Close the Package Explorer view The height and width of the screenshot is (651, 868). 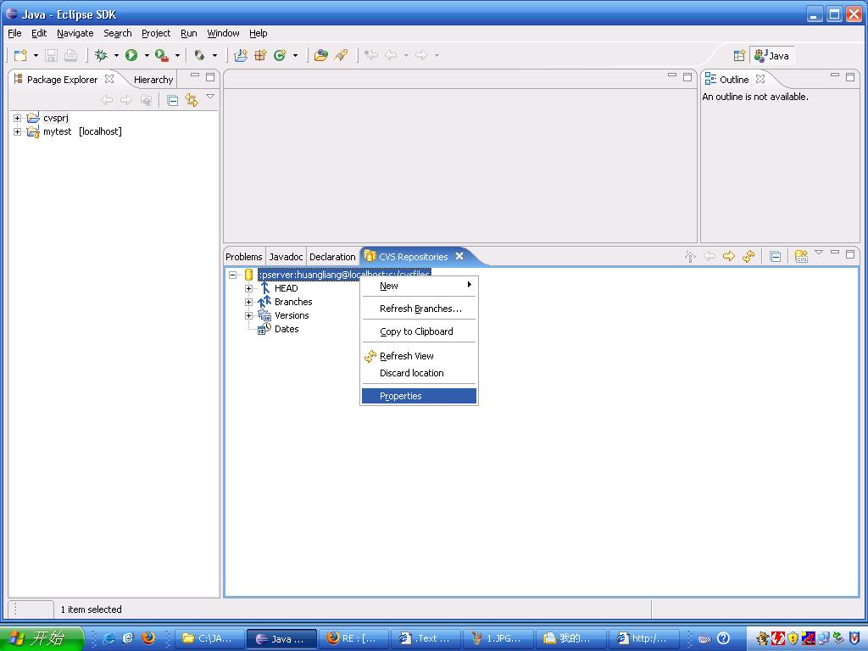(x=109, y=79)
